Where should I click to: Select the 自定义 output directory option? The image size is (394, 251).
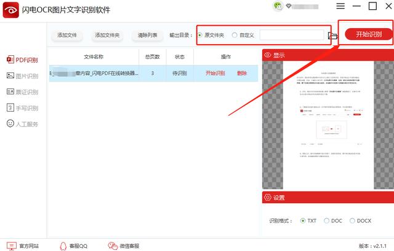tap(243, 35)
